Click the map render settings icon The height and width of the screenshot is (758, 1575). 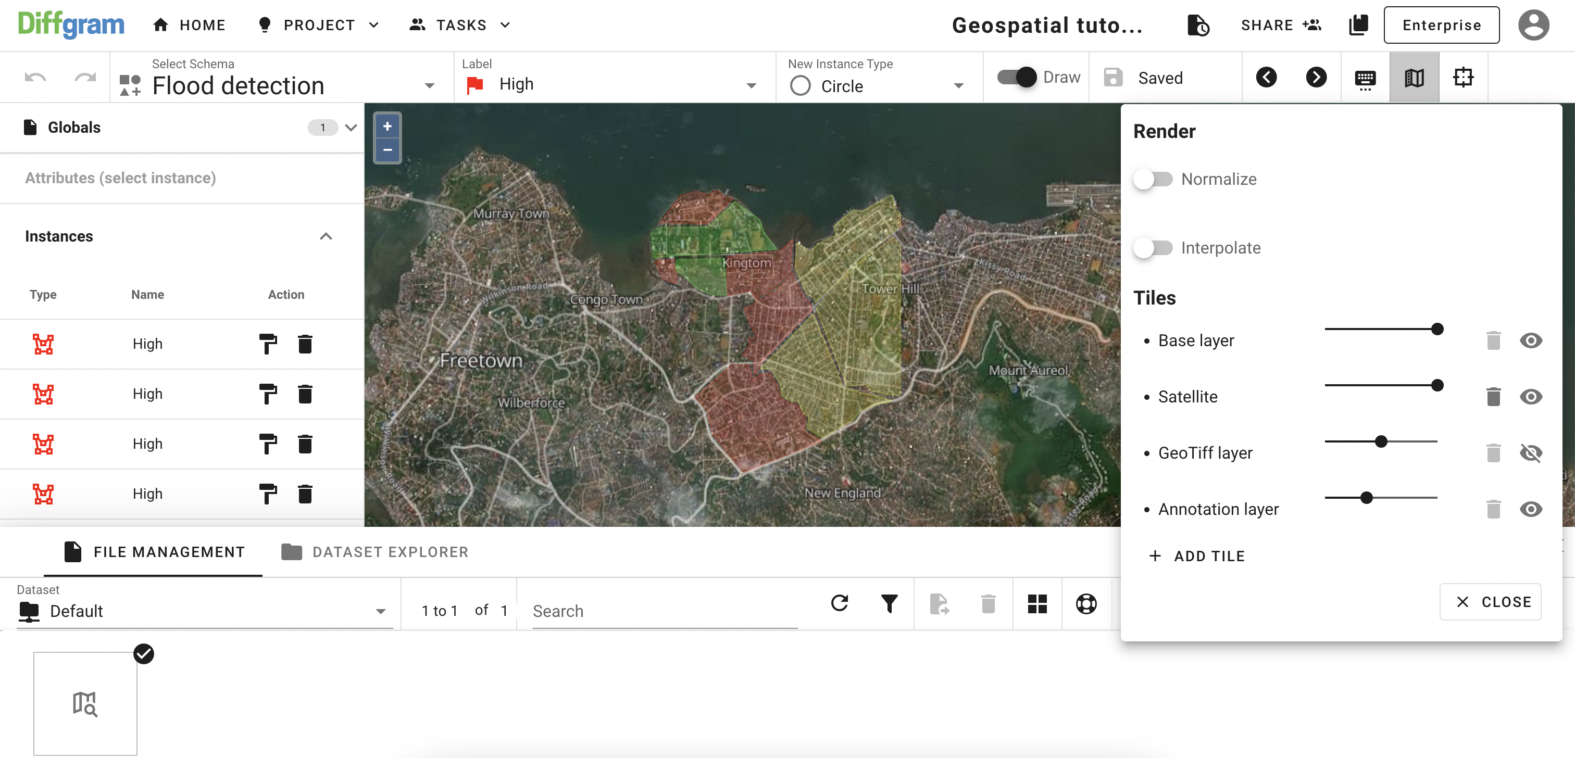(1414, 78)
